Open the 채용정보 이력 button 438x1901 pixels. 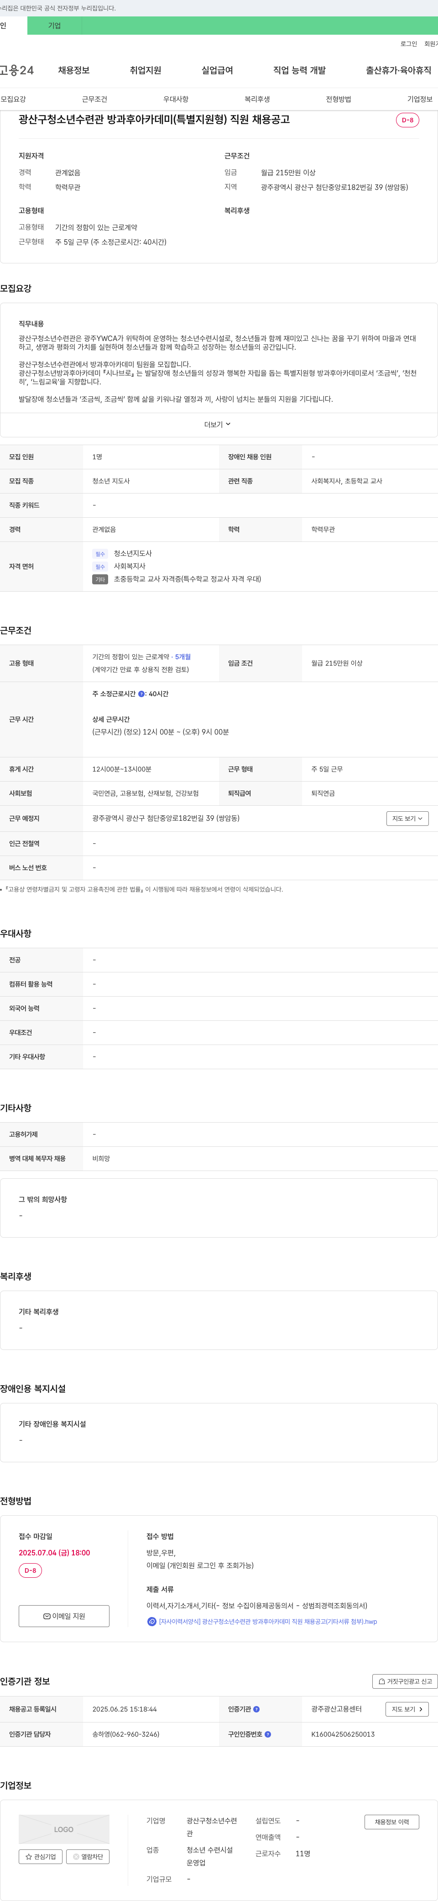coord(391,1822)
